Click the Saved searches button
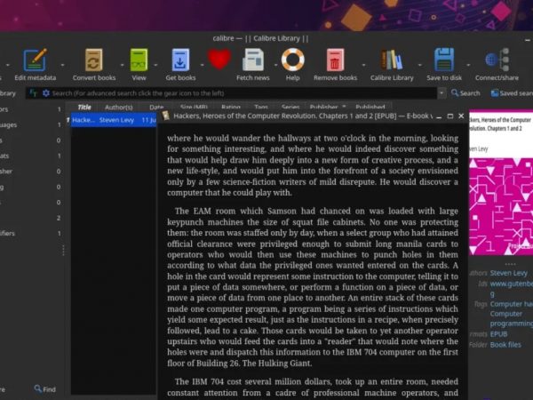Screen dimensions: 533x400 (x=512, y=92)
